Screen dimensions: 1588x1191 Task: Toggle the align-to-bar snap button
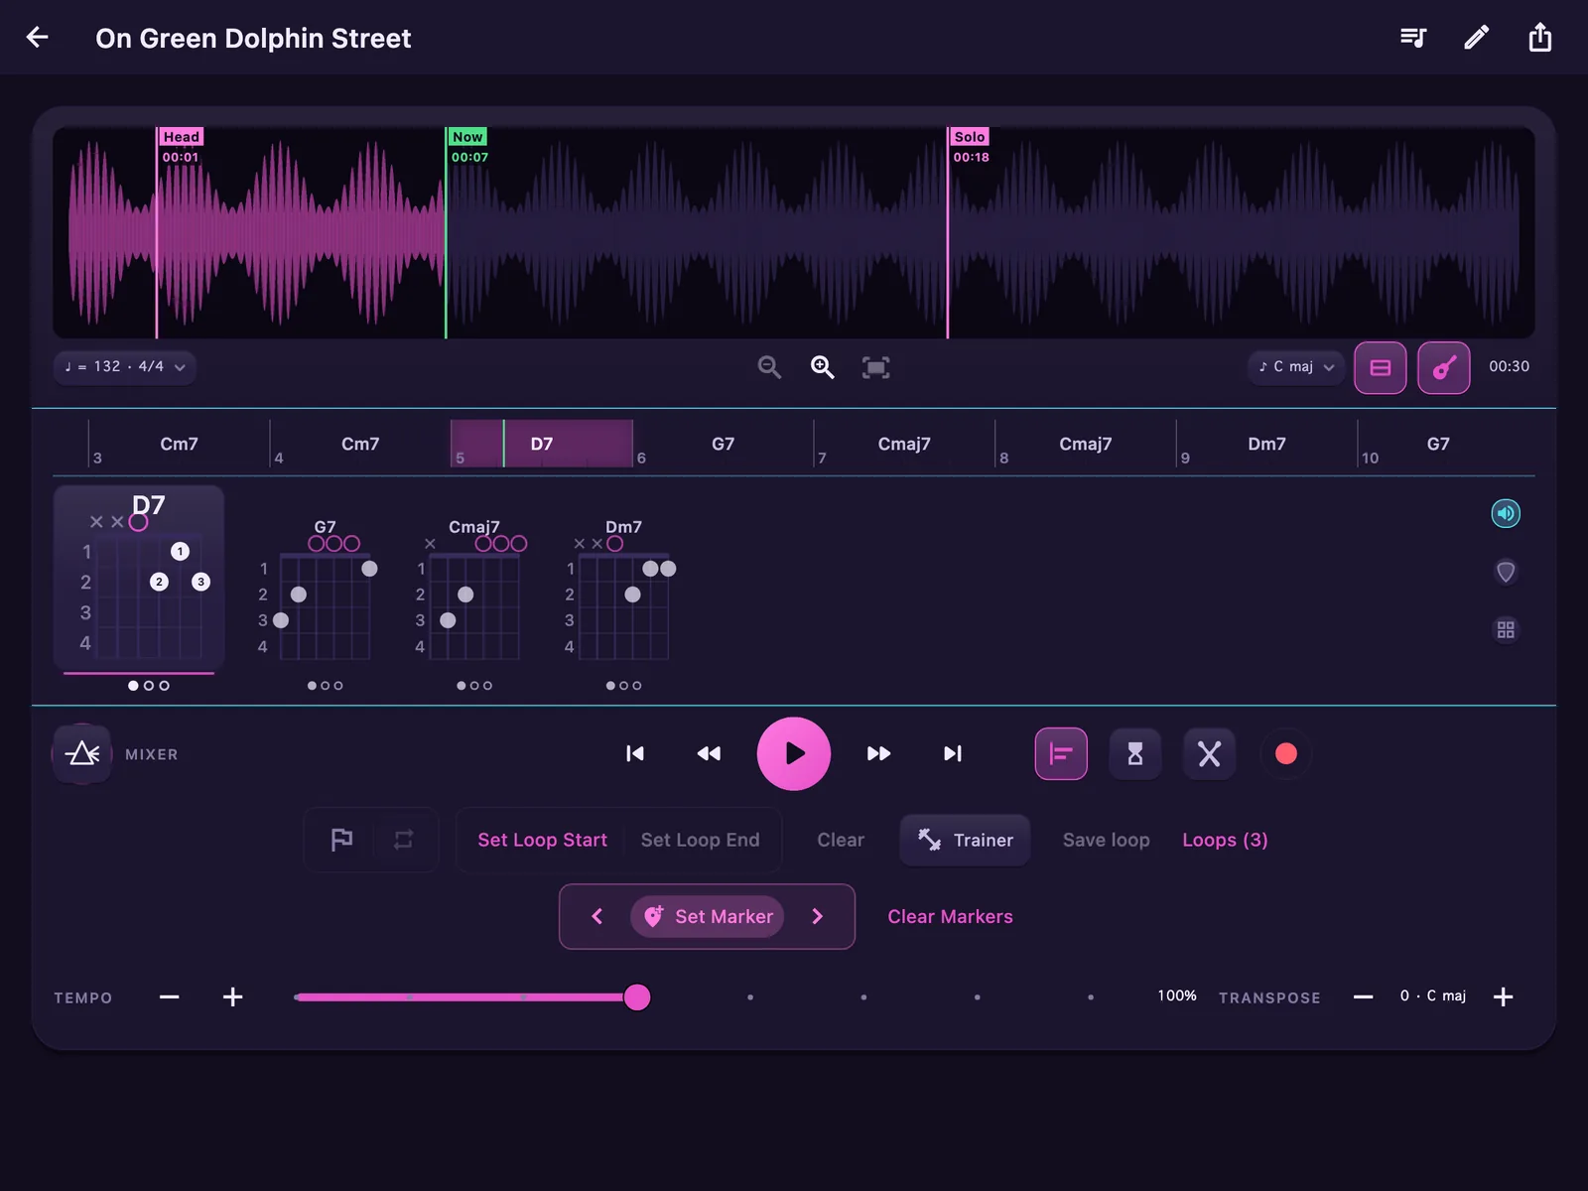[1061, 754]
